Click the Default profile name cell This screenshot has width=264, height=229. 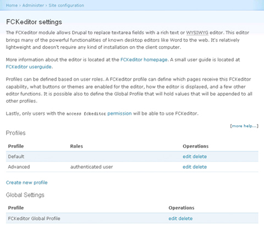(x=16, y=157)
